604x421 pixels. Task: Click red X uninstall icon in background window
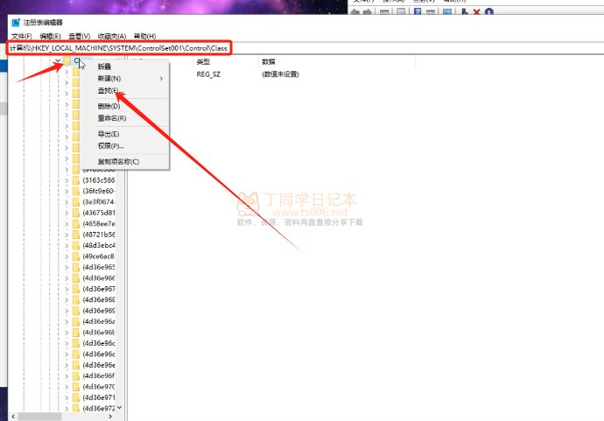[476, 12]
